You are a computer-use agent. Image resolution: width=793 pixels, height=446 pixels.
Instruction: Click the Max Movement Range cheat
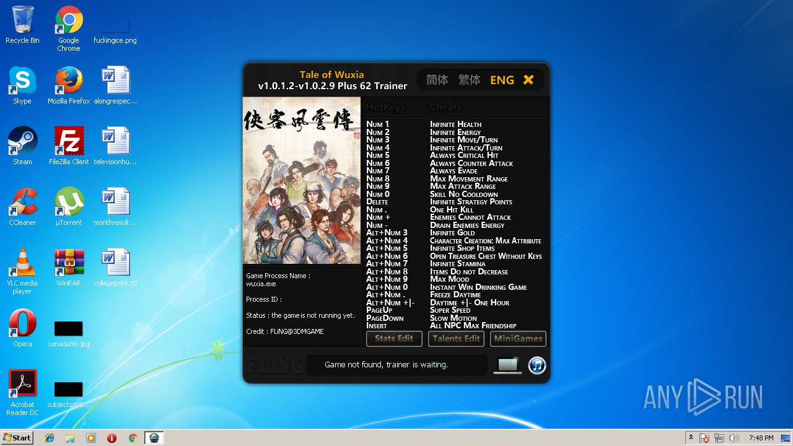pos(469,178)
